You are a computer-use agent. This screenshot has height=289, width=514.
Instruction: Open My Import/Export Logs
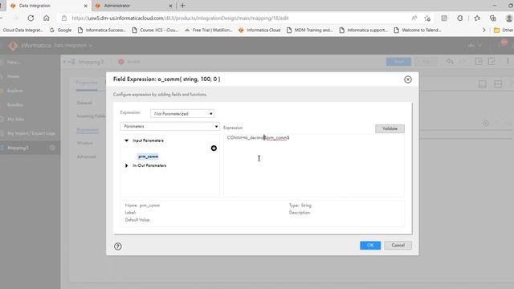pyautogui.click(x=31, y=133)
